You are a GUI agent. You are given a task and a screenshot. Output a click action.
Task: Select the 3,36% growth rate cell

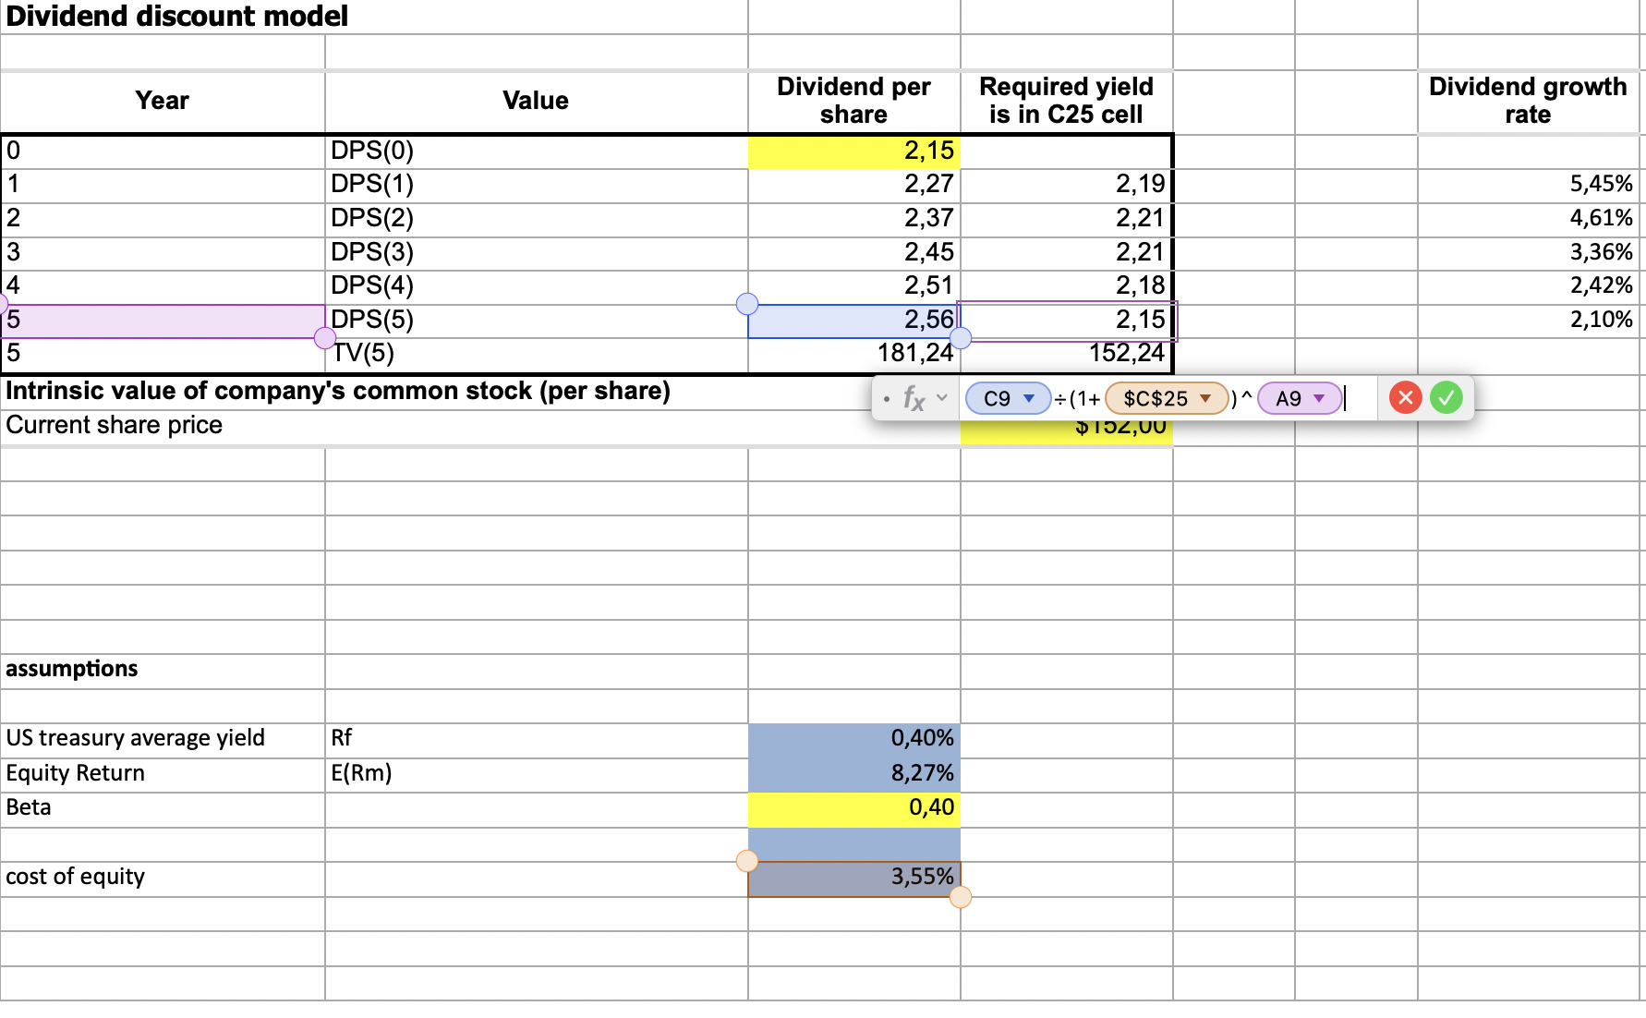1528,253
